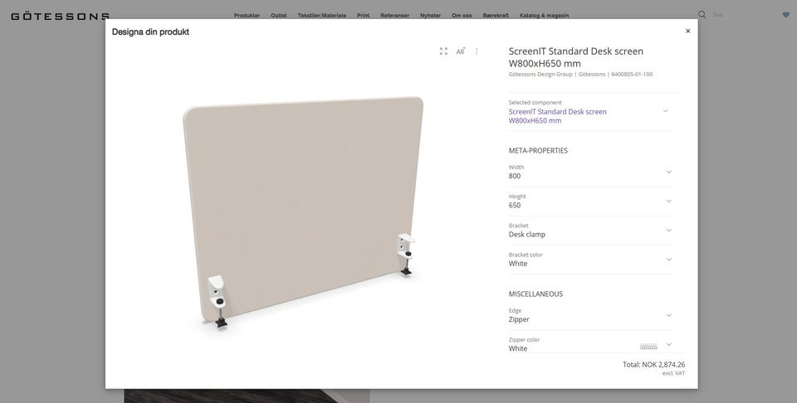
Task: Open the three-dot more options menu
Action: point(477,51)
